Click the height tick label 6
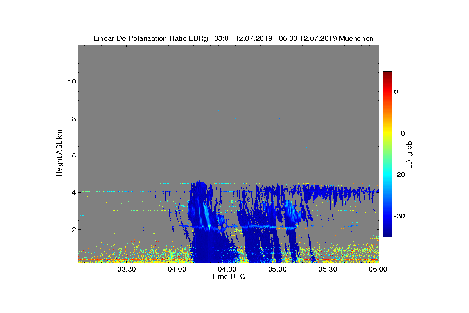 73,156
